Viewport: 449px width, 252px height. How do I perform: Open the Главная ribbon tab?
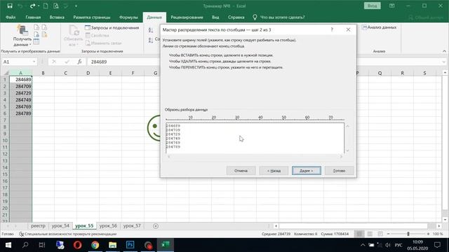[33, 17]
